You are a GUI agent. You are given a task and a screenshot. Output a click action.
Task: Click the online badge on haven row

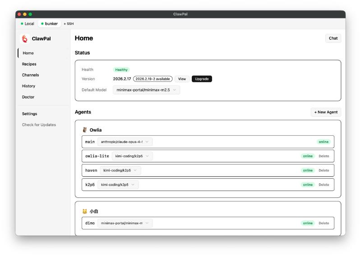pyautogui.click(x=308, y=170)
